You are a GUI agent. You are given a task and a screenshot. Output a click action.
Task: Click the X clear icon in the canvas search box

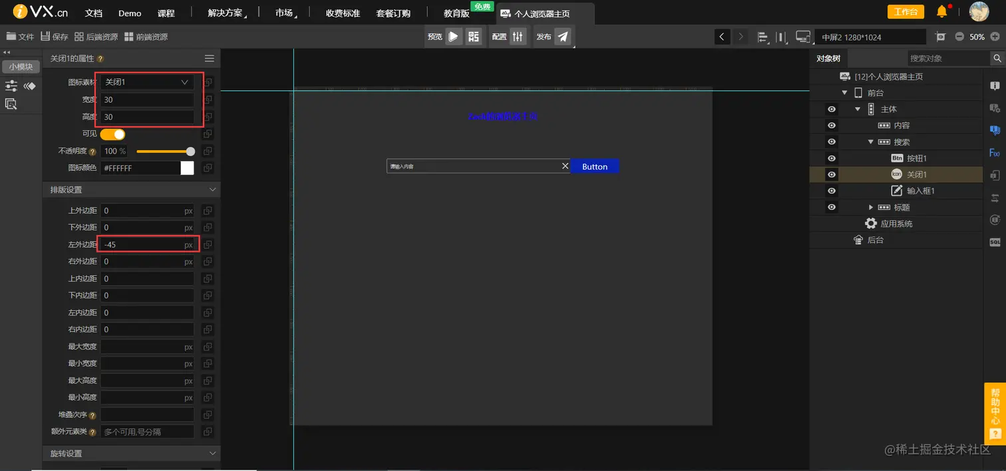click(x=566, y=166)
